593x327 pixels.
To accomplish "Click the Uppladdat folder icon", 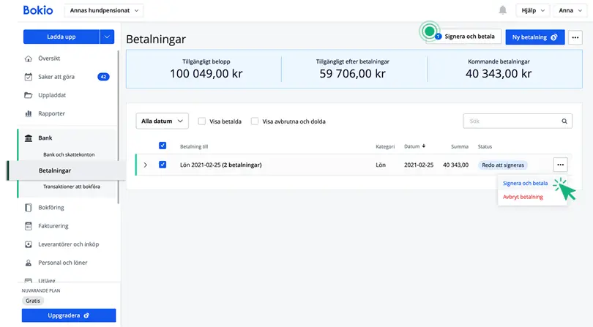I will pos(29,95).
